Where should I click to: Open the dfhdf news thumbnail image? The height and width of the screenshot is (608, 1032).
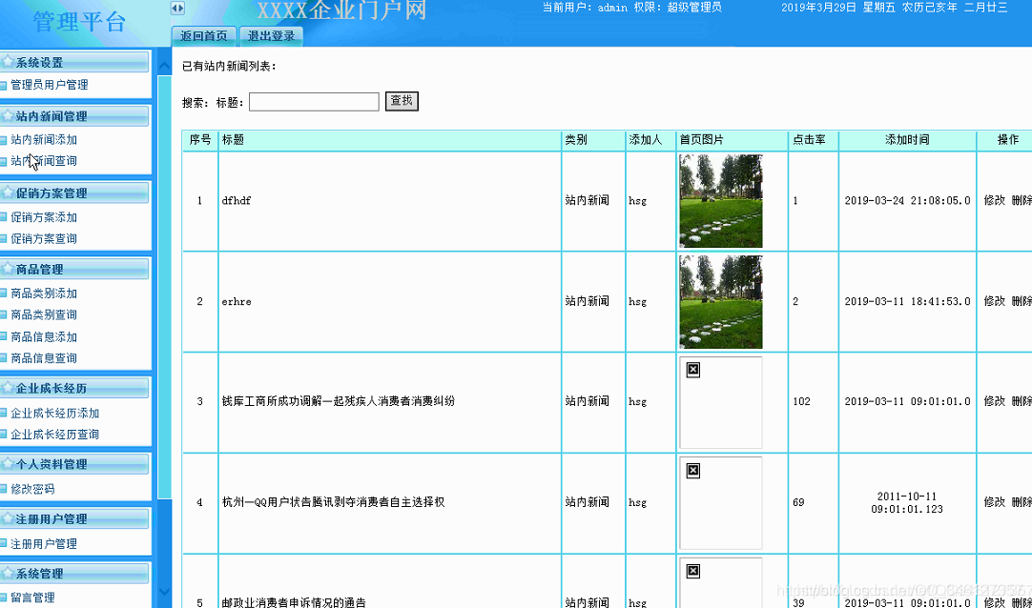pyautogui.click(x=721, y=201)
